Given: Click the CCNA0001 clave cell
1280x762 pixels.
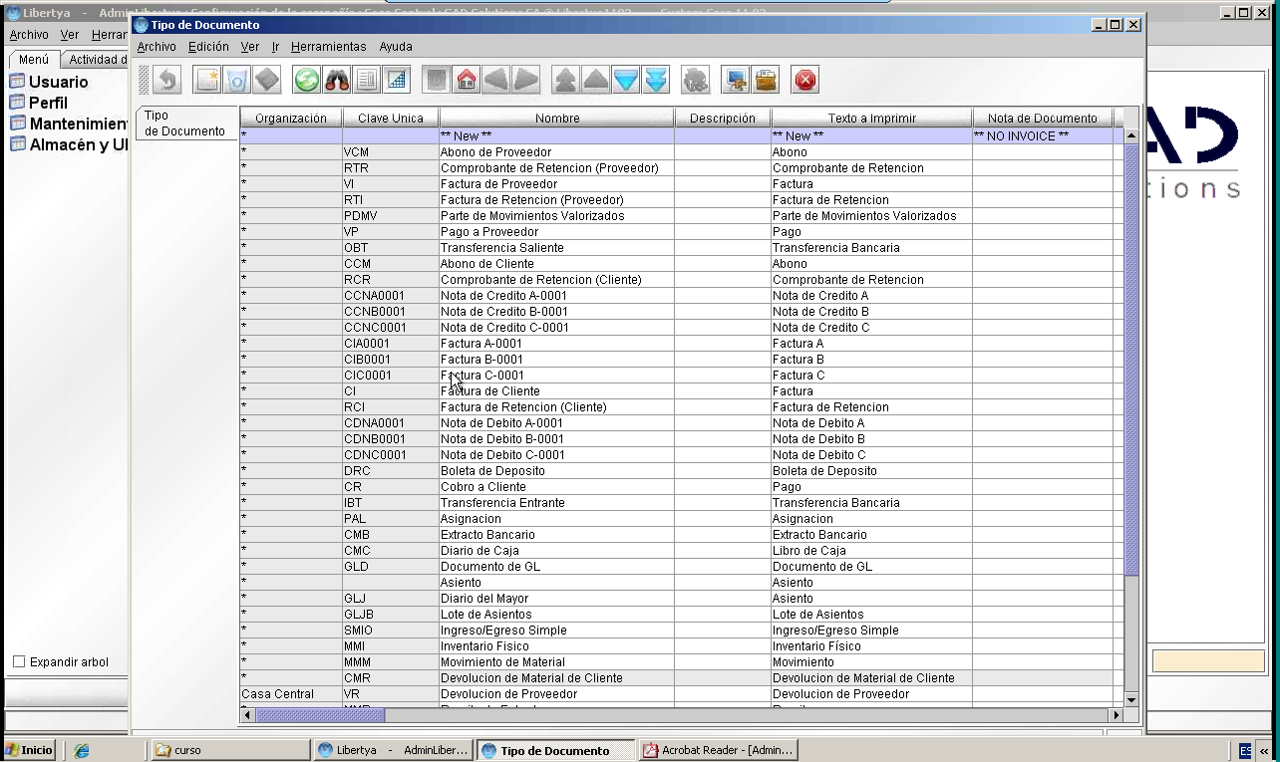Looking at the screenshot, I should (391, 296).
